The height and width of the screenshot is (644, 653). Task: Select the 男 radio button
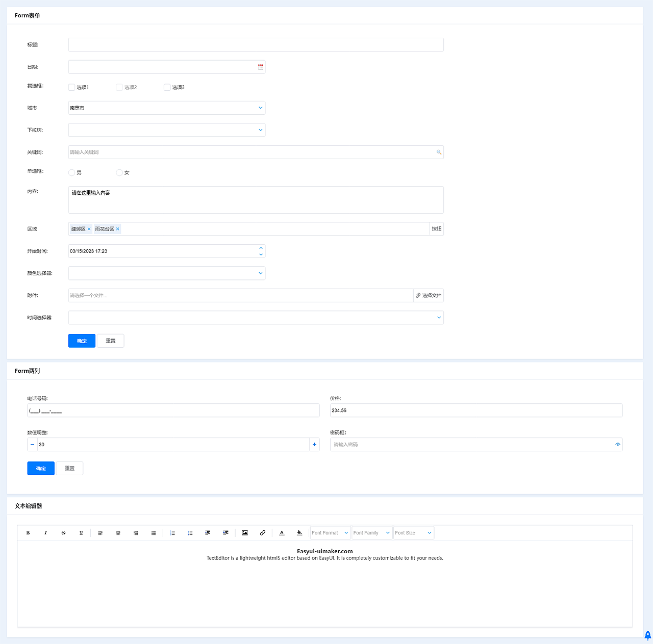(x=71, y=172)
